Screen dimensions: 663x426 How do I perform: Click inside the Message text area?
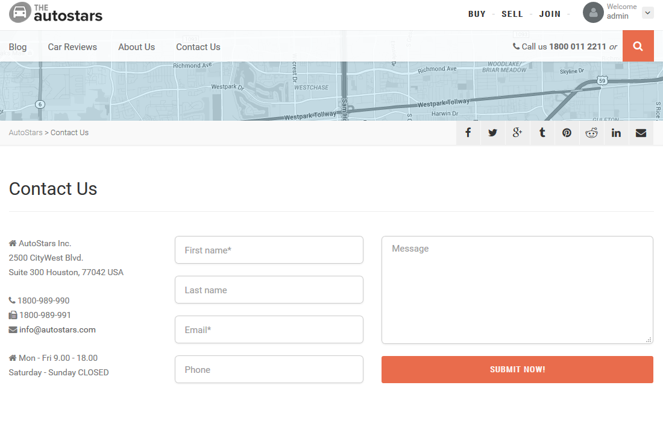(517, 290)
